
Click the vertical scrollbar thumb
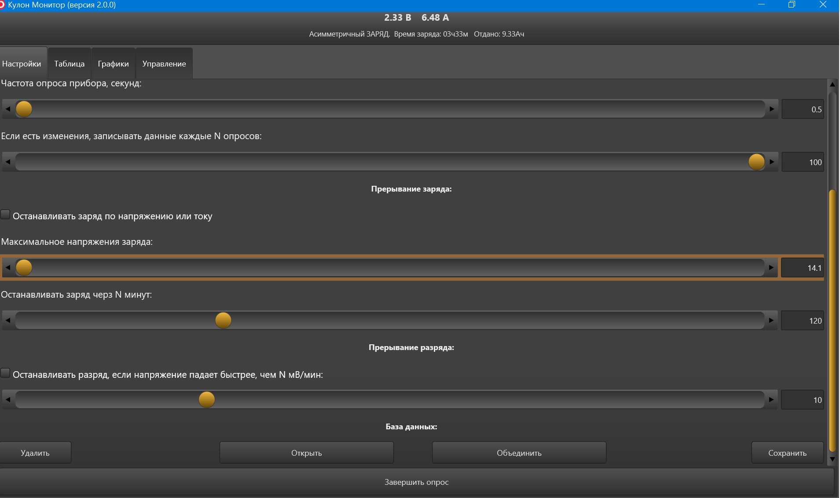(x=832, y=320)
